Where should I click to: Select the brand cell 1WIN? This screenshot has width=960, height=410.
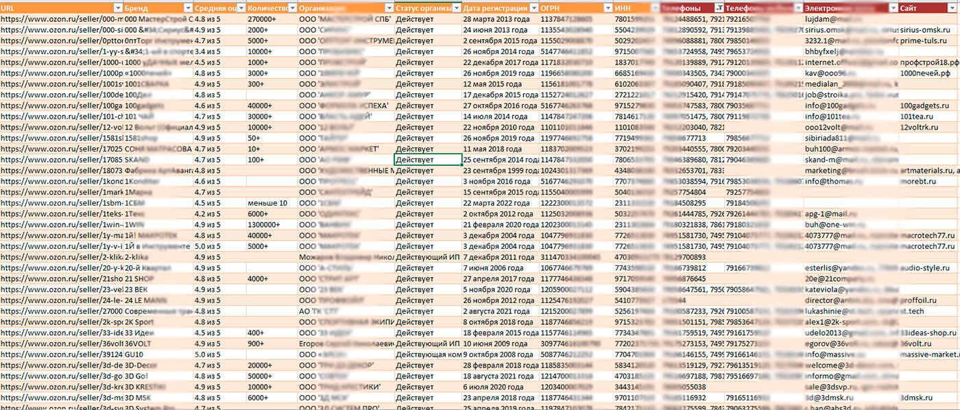pos(158,224)
